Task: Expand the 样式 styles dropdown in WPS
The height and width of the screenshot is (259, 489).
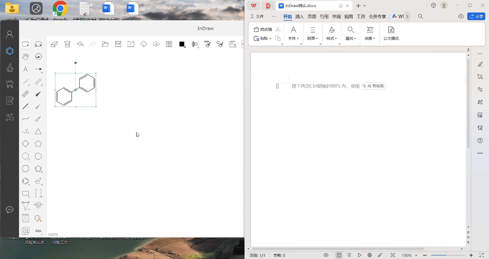Action: (x=332, y=38)
